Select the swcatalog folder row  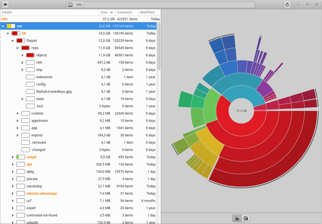(x=79, y=186)
